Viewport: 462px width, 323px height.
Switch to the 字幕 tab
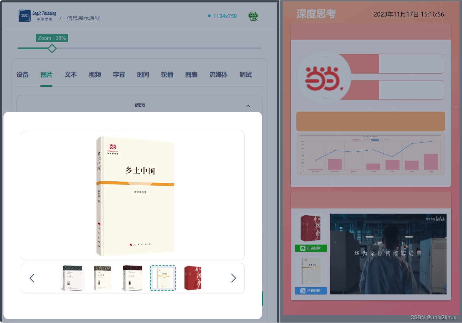[x=119, y=75]
